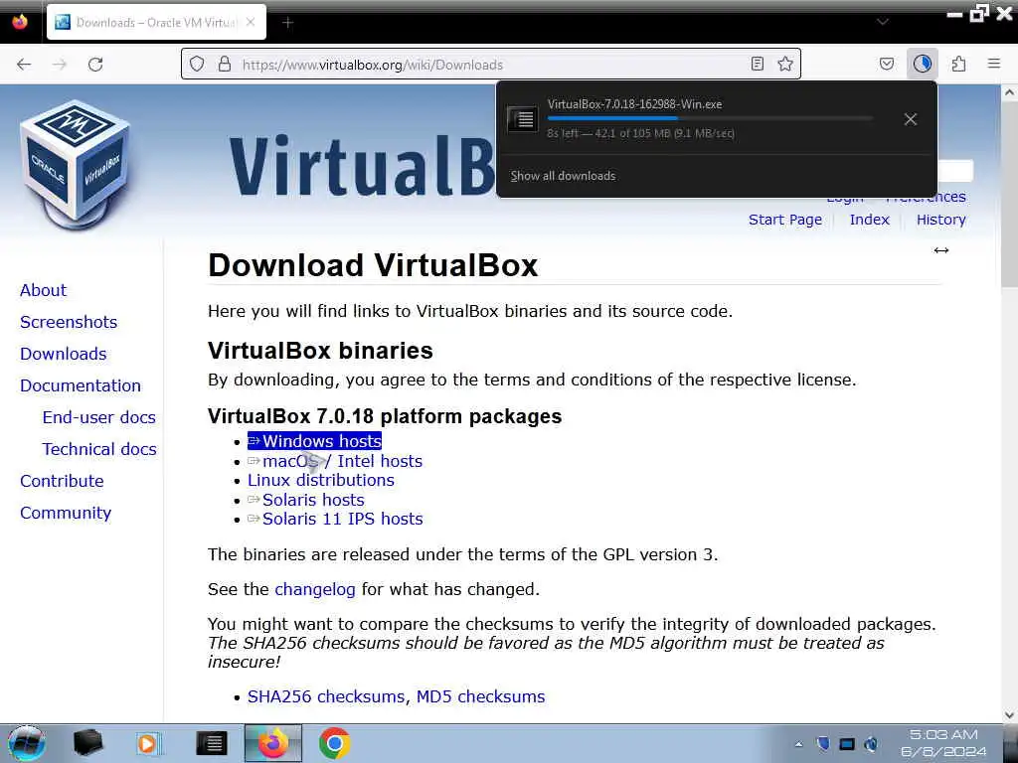Click the VirtualBox cube logo
Screen dimensions: 1018x763
[x=78, y=166]
